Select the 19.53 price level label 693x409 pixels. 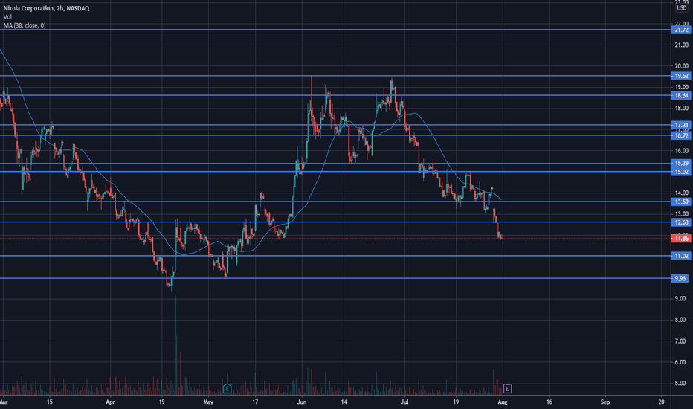(x=680, y=76)
